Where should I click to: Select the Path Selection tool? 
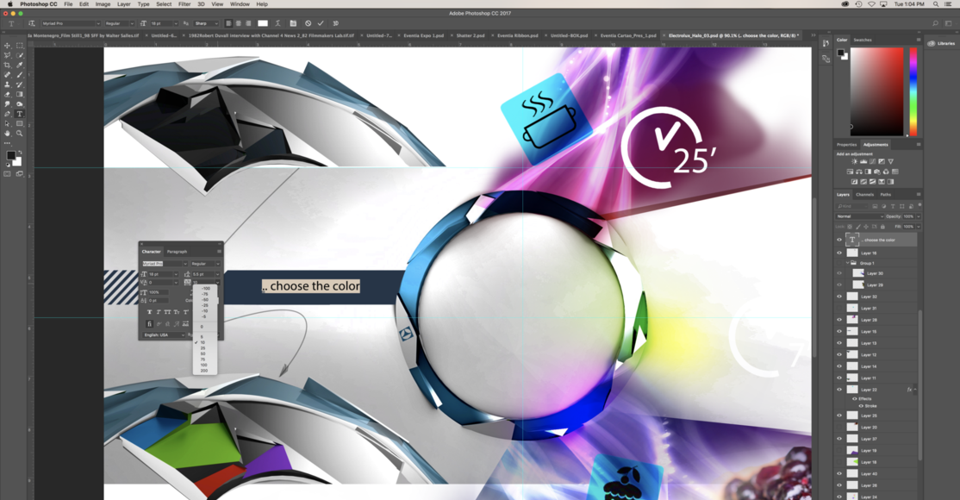8,124
